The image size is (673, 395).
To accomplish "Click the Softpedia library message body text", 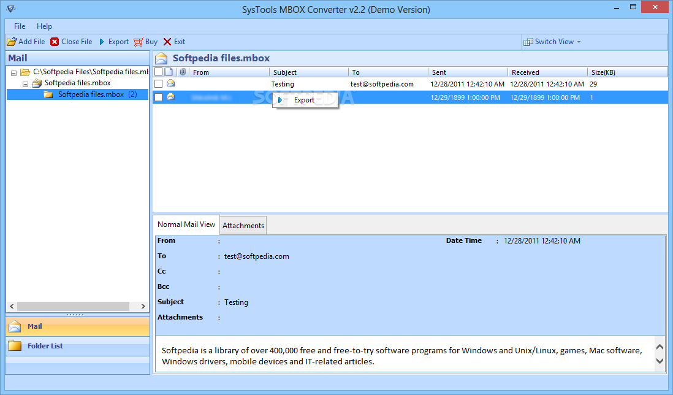I will click(401, 356).
